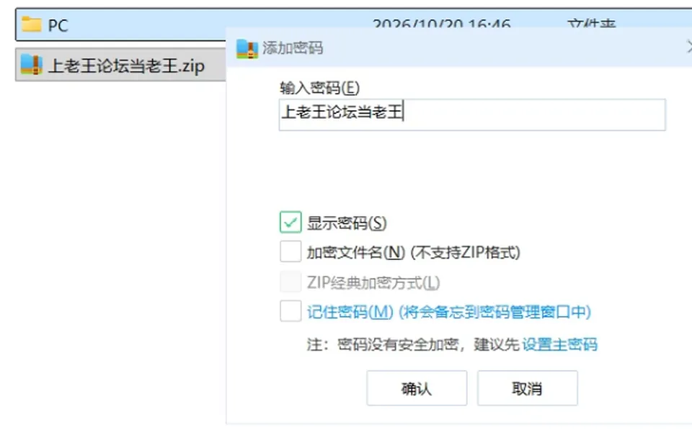
Task: Select the file name 上老王论坛当老王.zip
Action: click(126, 66)
